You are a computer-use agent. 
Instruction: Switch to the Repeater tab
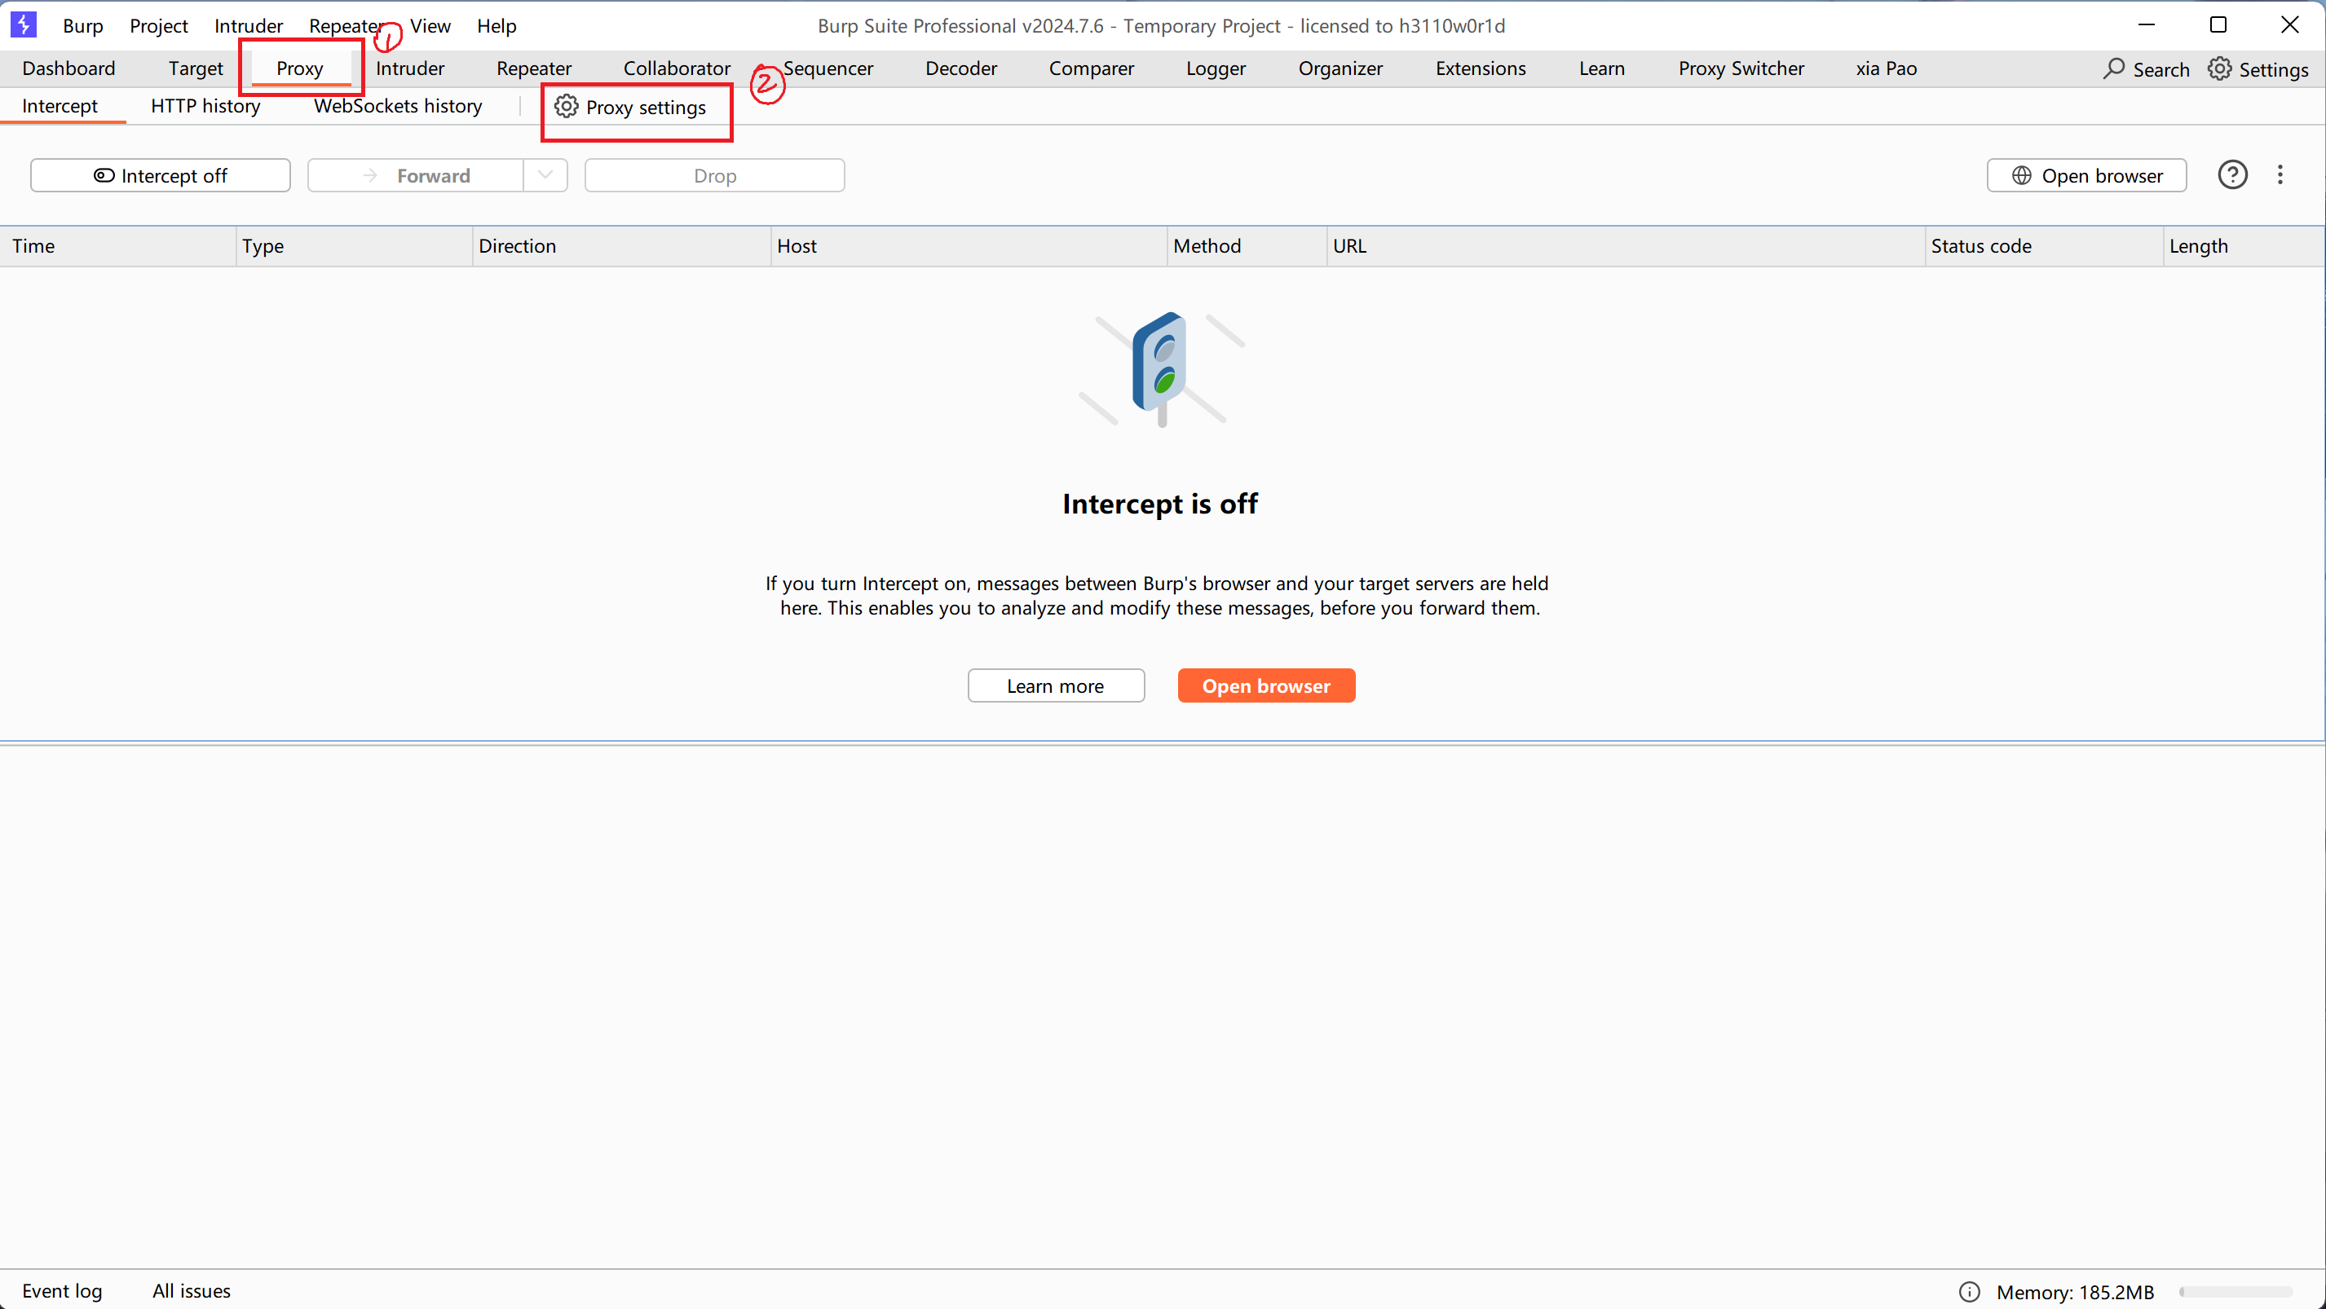[x=534, y=68]
